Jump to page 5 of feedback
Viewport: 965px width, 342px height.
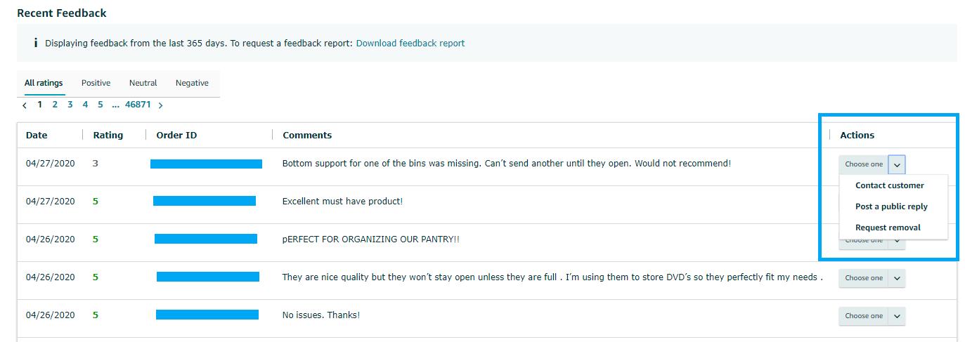(101, 105)
